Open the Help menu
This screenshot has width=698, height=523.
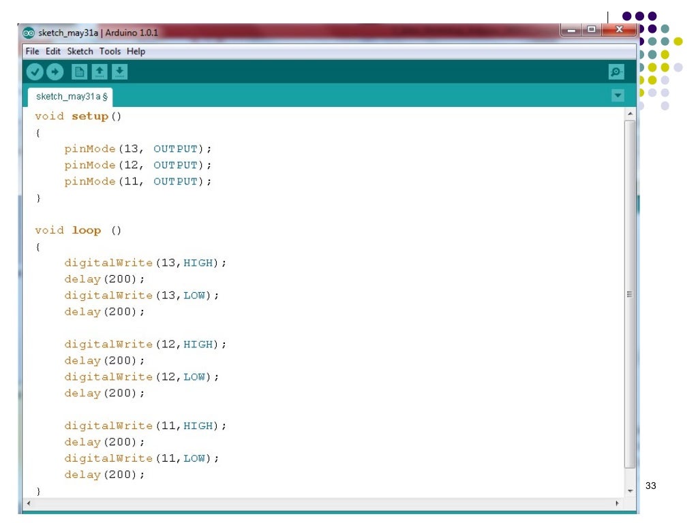pyautogui.click(x=136, y=51)
